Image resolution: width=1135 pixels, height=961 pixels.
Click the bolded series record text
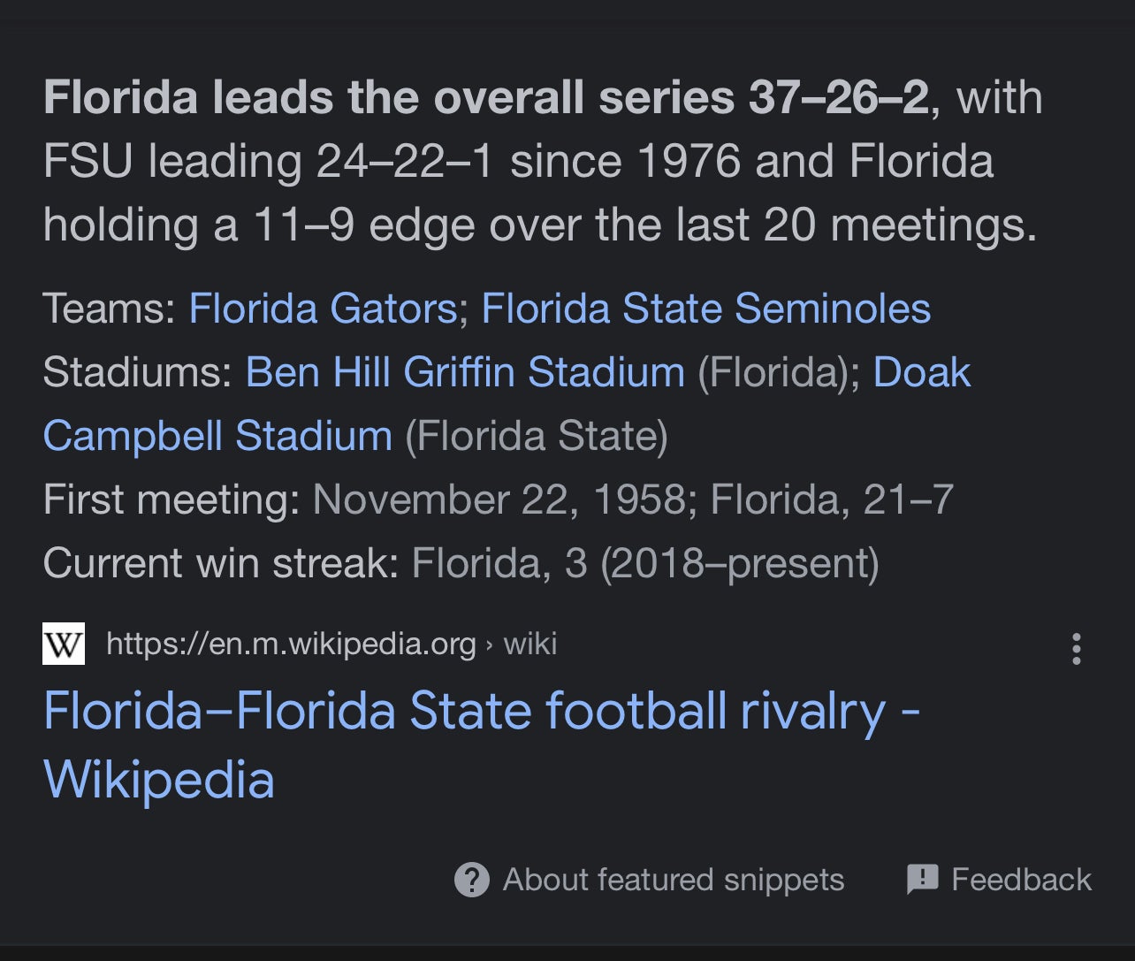486,97
